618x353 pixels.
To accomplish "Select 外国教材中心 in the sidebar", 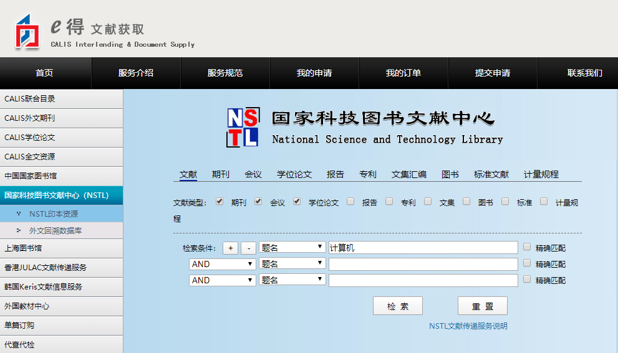I will pyautogui.click(x=62, y=306).
